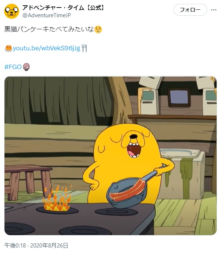This screenshot has width=220, height=255.
Task: Open the youtu.be/wbVekS96jJg link
Action: click(46, 48)
